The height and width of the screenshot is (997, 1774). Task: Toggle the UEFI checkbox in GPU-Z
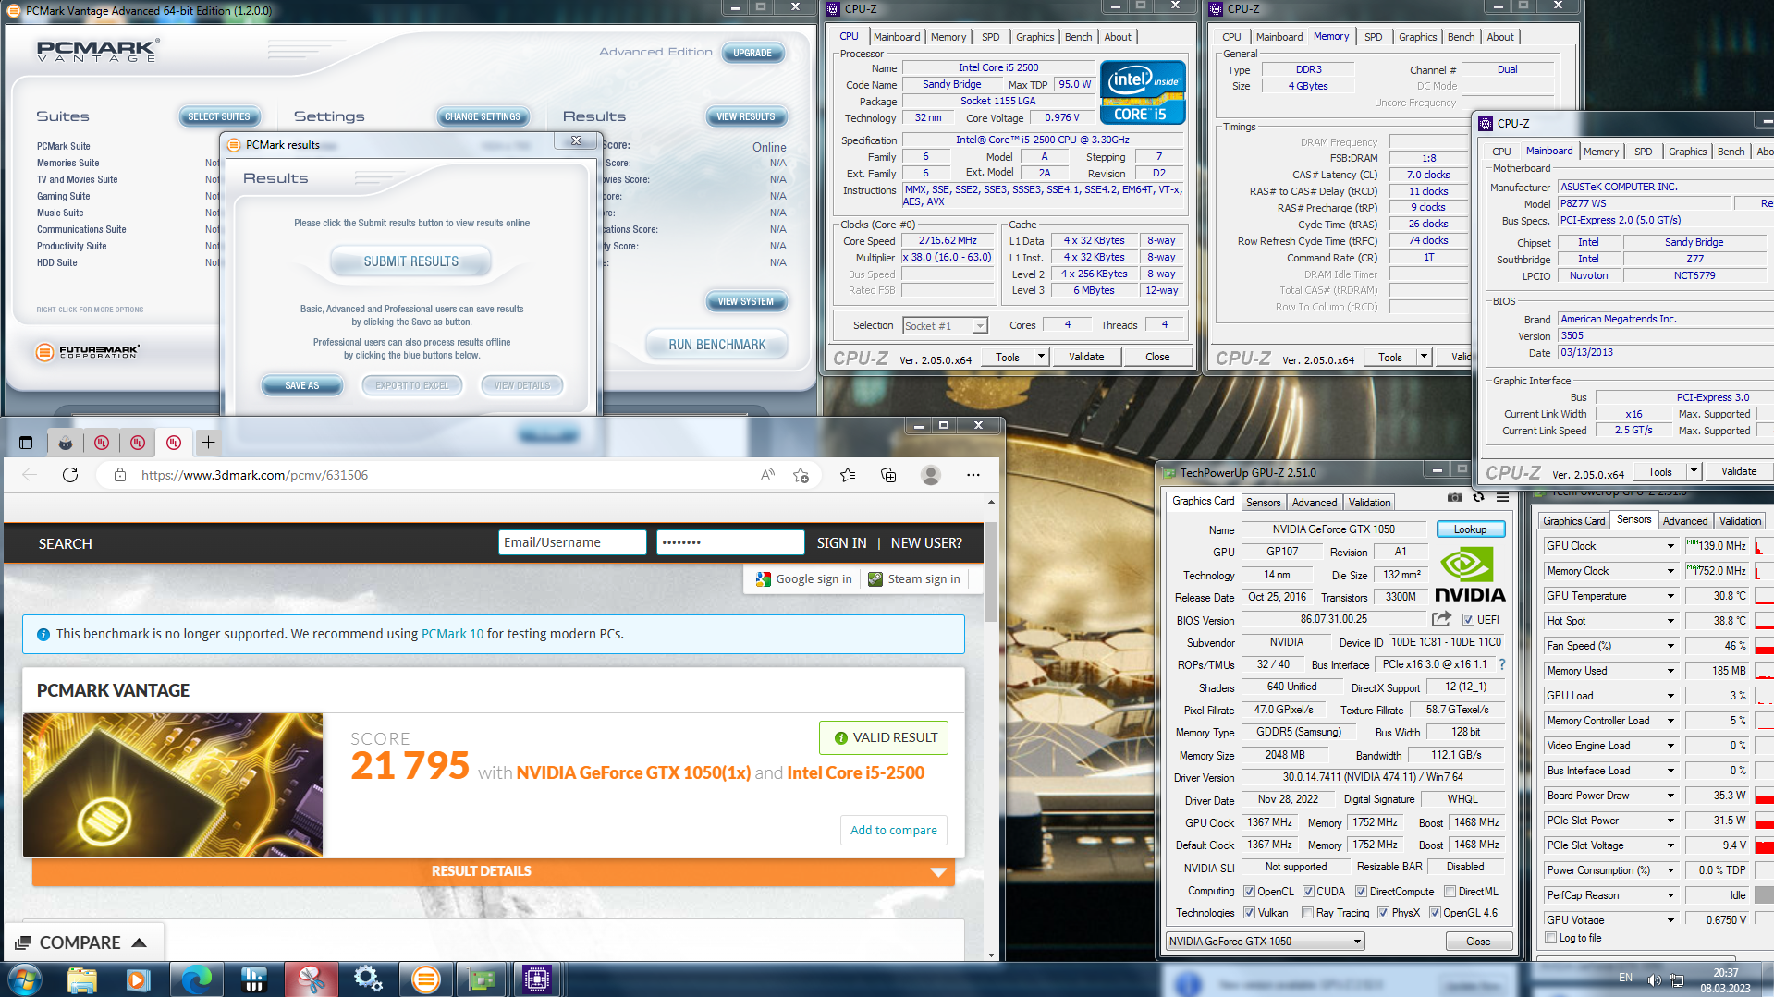1468,620
